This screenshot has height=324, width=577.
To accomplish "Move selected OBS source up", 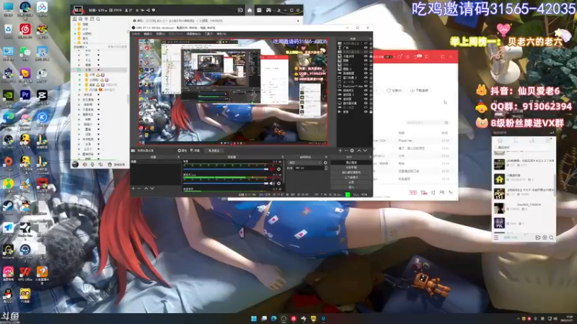I will [x=359, y=150].
